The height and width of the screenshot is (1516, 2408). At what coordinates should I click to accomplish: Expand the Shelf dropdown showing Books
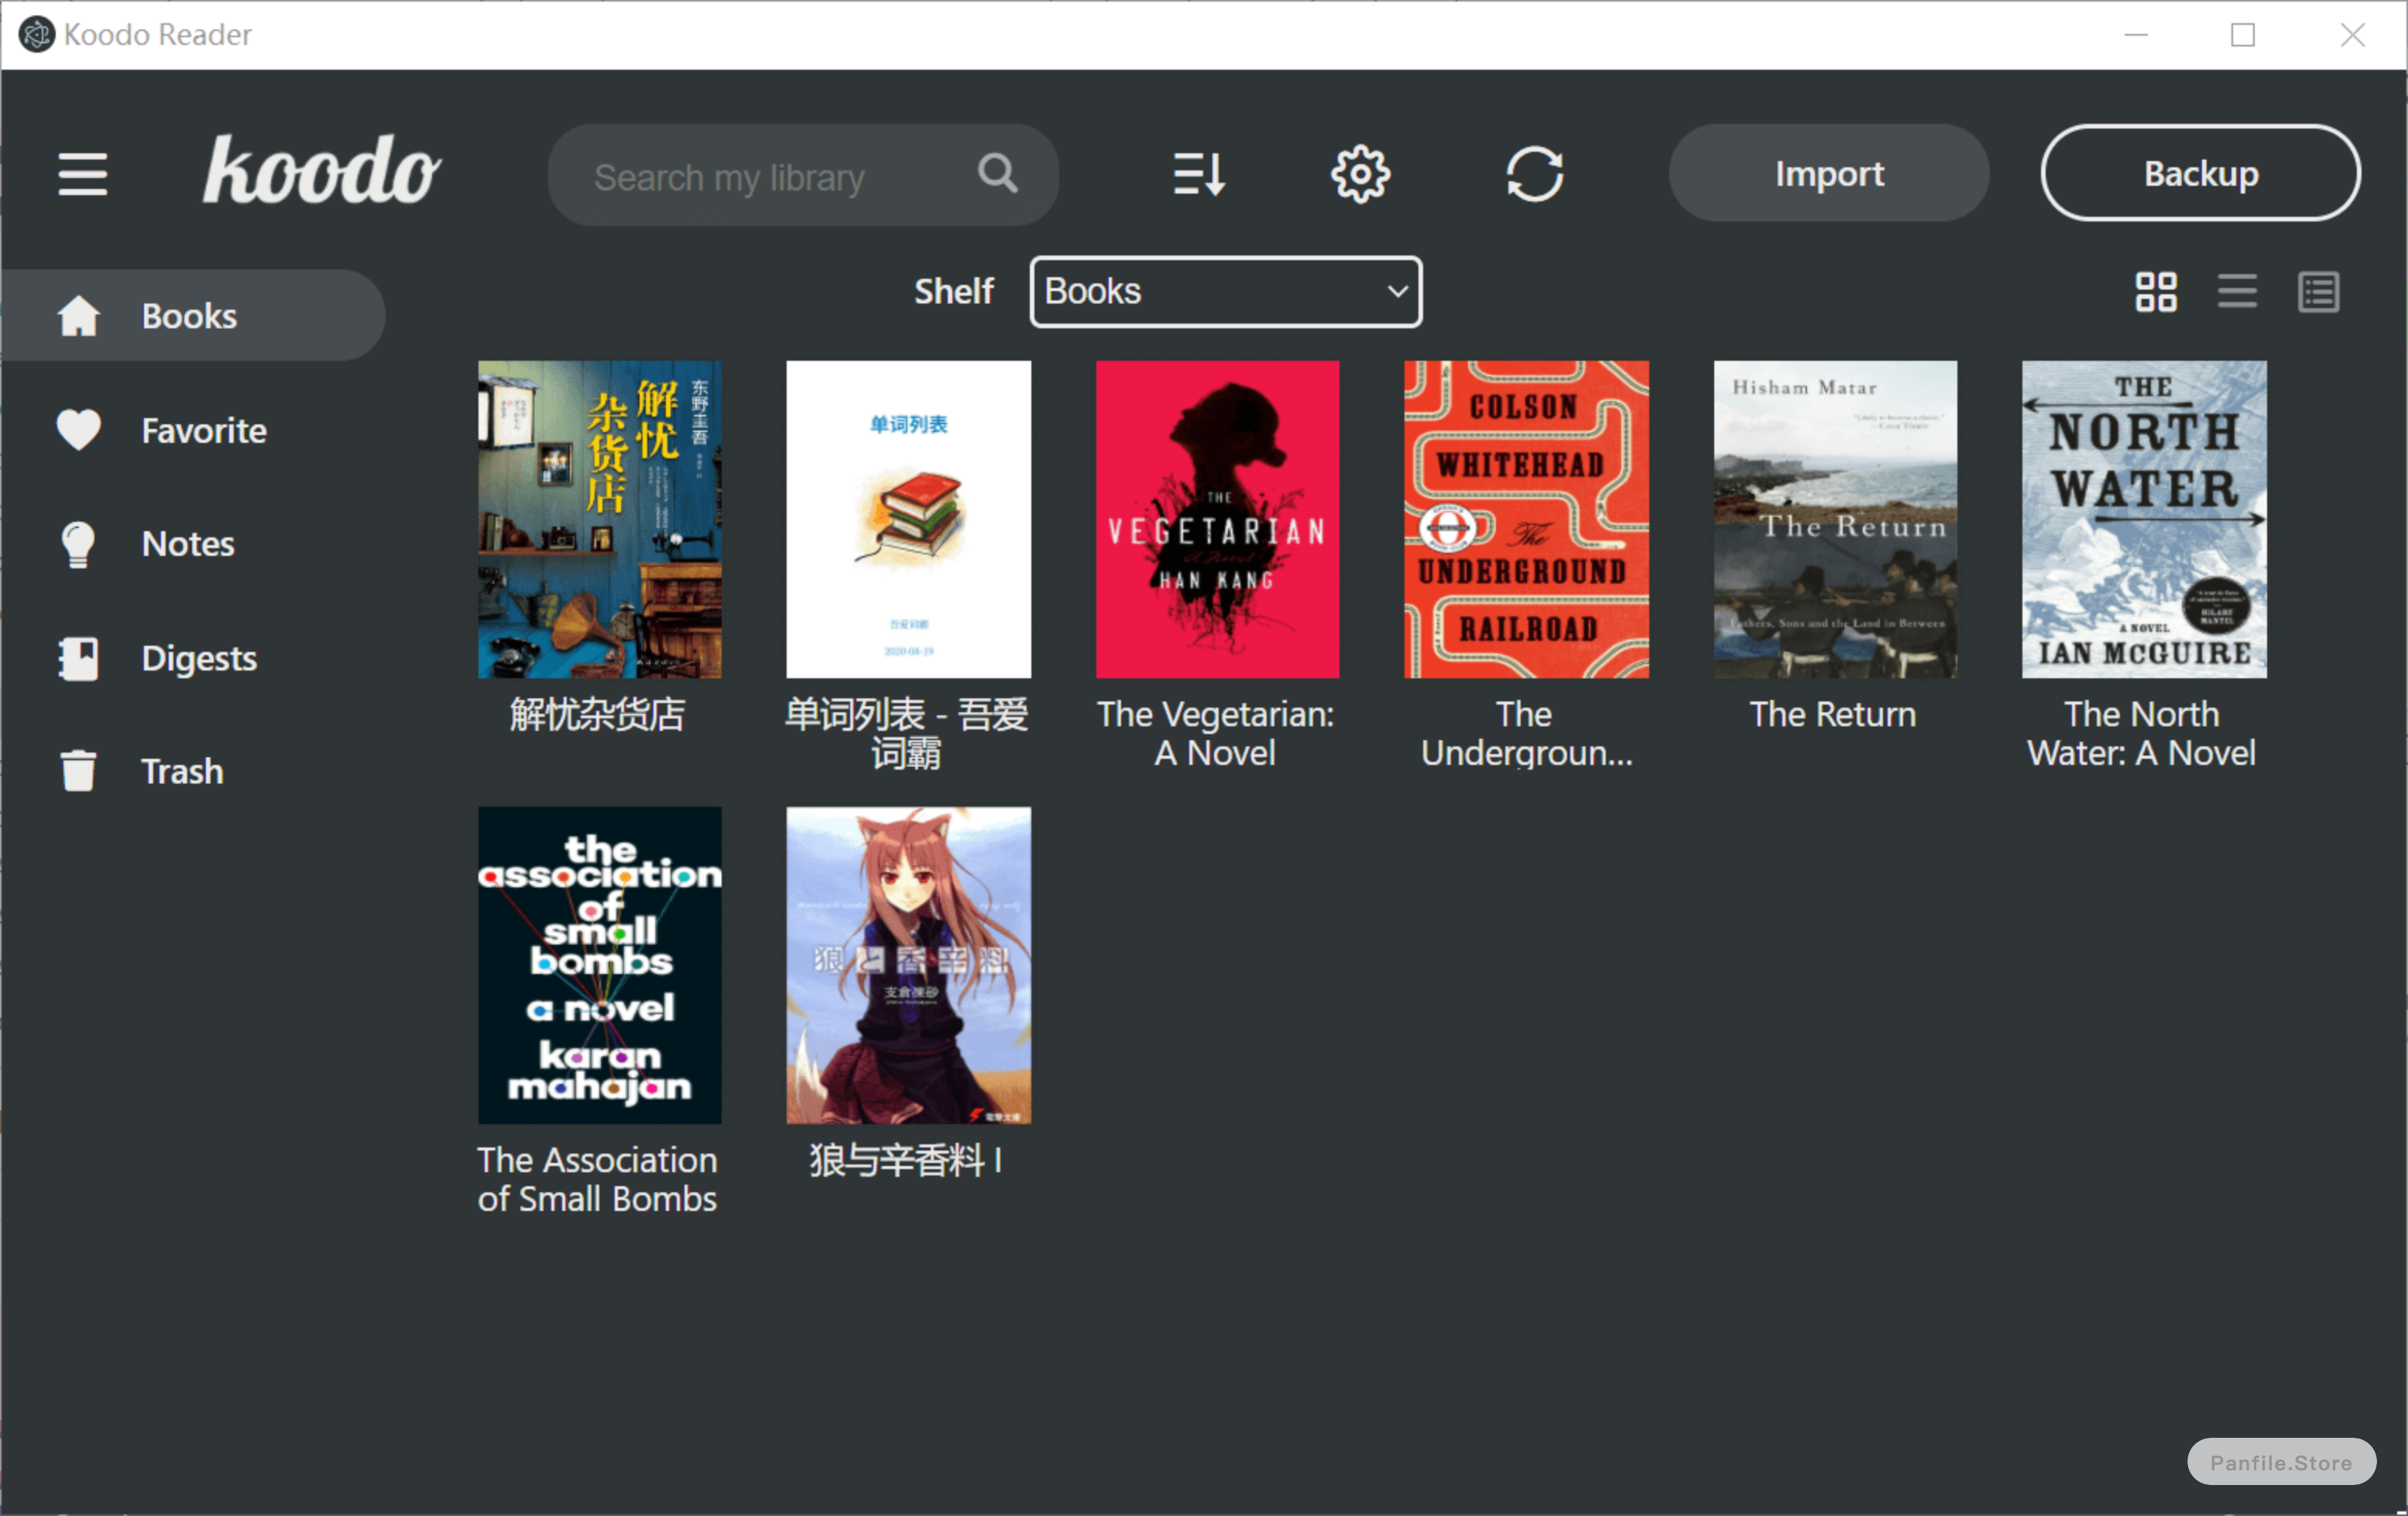pyautogui.click(x=1225, y=292)
